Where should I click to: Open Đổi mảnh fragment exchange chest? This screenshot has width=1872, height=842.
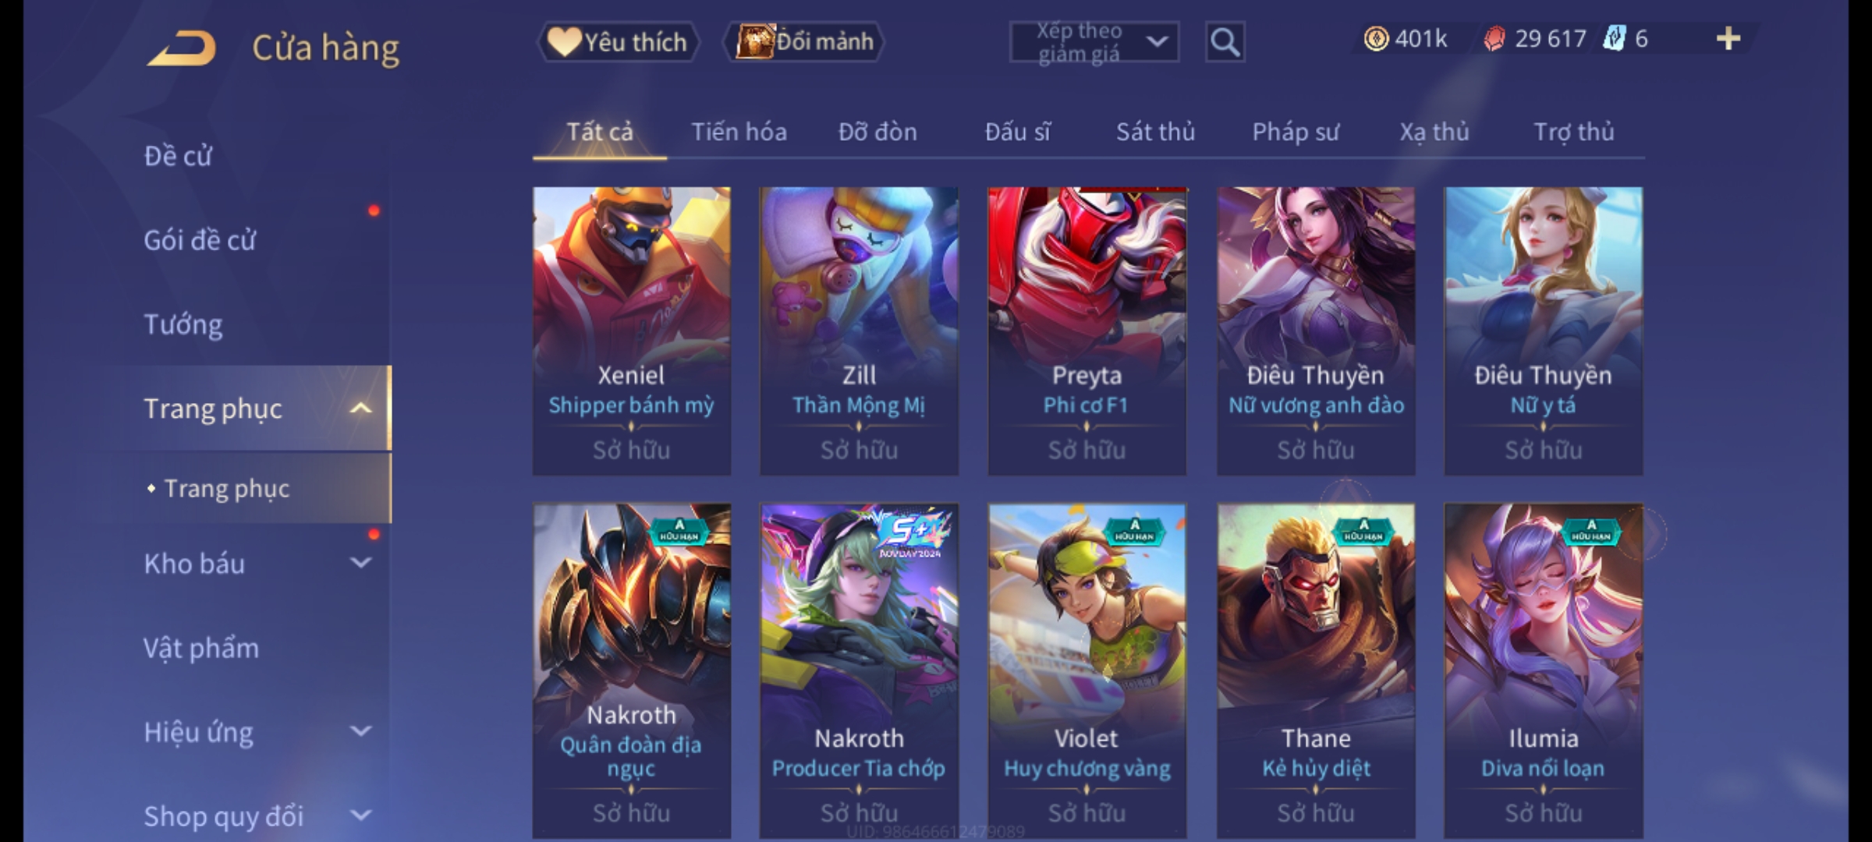coord(804,42)
